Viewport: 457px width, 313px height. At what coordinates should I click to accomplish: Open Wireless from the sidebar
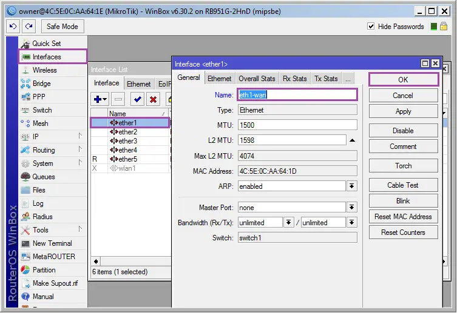44,70
